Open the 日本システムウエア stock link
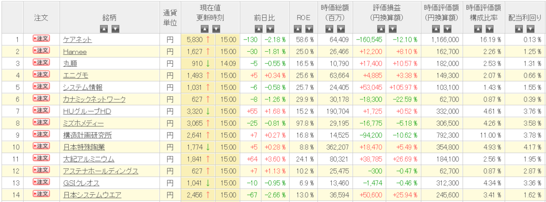546x202 pixels. click(92, 195)
